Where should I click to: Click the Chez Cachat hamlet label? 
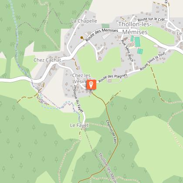47,60
